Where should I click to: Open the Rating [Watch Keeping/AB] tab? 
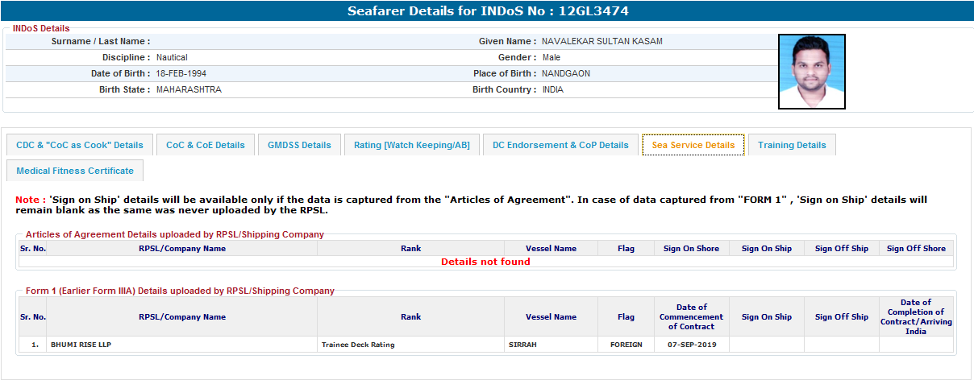tap(412, 145)
